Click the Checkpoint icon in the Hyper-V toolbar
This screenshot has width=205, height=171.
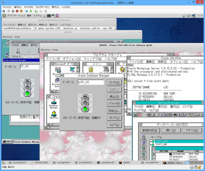pos(36,11)
